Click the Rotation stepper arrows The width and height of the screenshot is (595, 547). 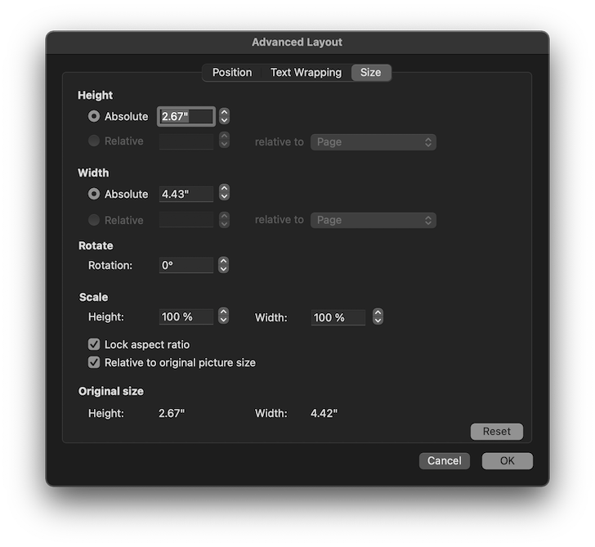(223, 265)
